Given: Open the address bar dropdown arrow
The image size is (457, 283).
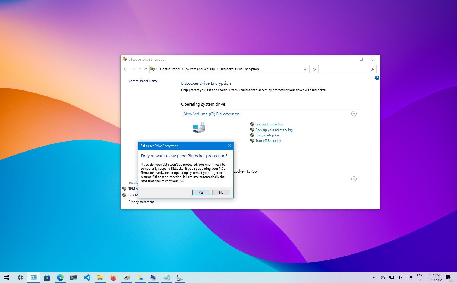Looking at the screenshot, I should click(305, 69).
